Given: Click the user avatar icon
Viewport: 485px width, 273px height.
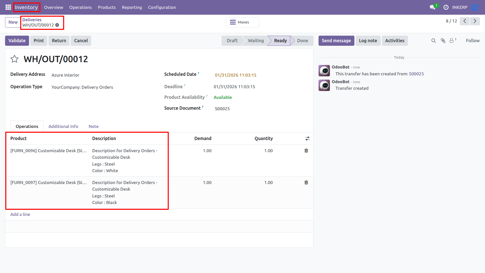Looking at the screenshot, I should pos(475,7).
